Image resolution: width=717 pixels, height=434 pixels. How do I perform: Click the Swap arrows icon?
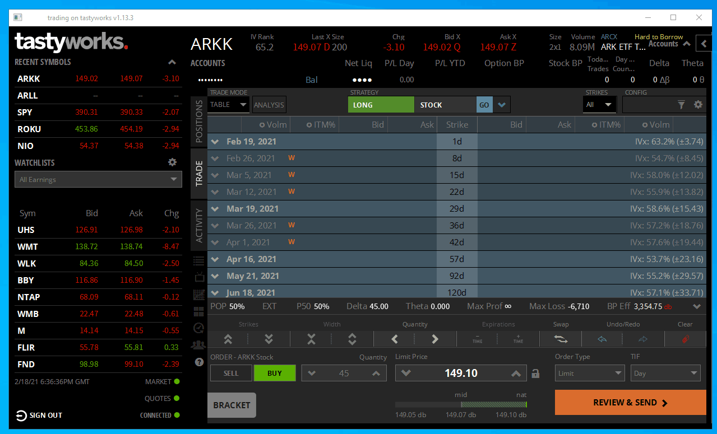(560, 339)
